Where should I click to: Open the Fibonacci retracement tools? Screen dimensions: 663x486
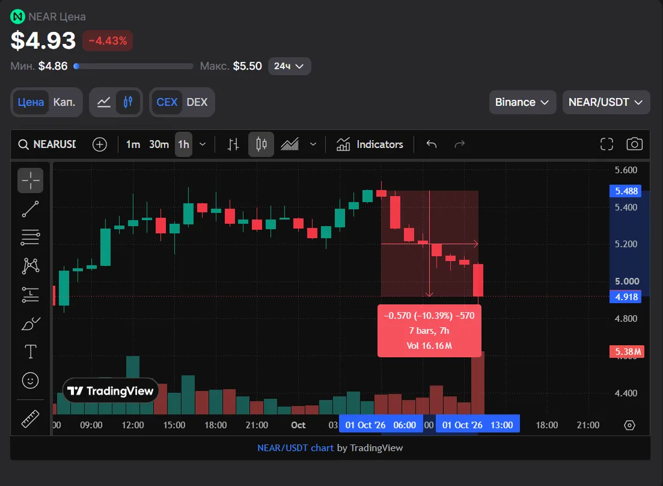click(31, 238)
